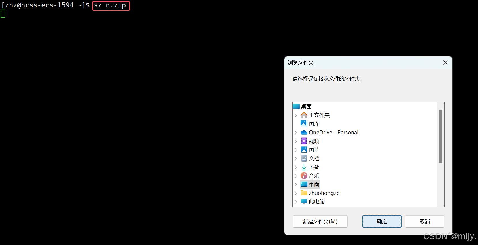
Task: Expand the zhuohongze folder node
Action: (296, 193)
